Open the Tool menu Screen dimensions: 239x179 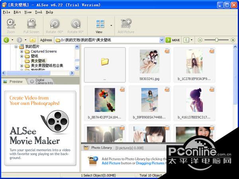point(39,12)
